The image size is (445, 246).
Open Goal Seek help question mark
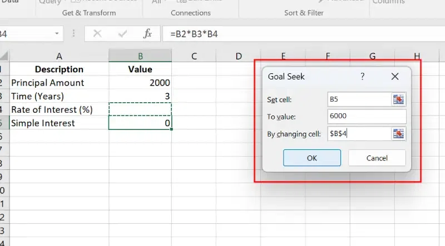pyautogui.click(x=363, y=76)
